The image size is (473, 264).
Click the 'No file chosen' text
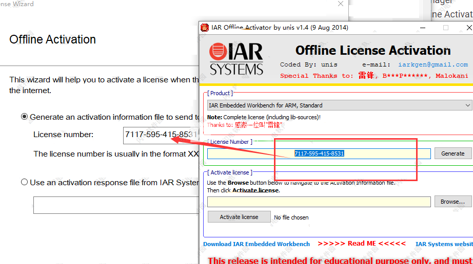point(291,217)
